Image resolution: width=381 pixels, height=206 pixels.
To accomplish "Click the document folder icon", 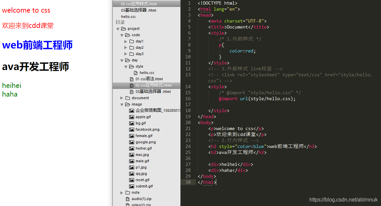I will 128,98.
